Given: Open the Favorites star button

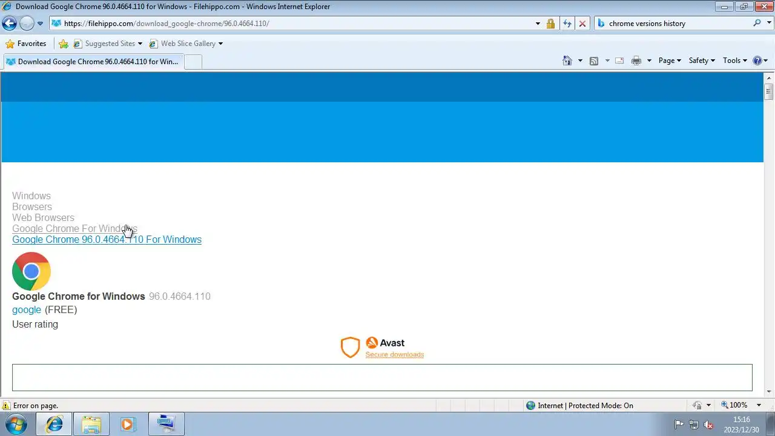Looking at the screenshot, I should 25,44.
